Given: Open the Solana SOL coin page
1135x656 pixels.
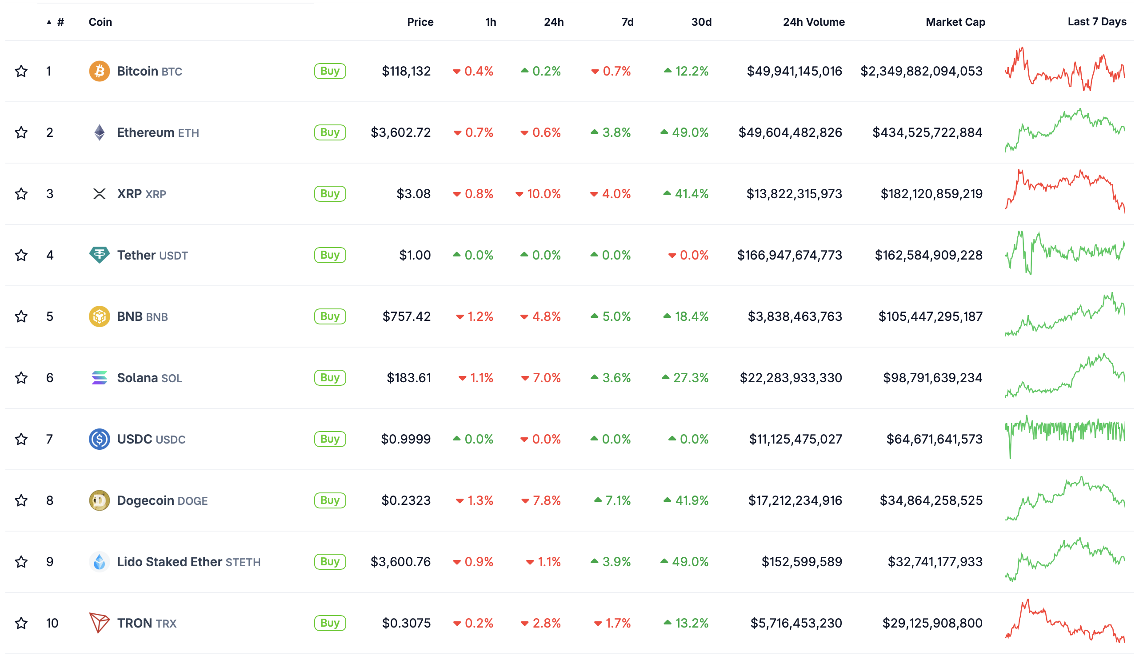Looking at the screenshot, I should (x=149, y=378).
